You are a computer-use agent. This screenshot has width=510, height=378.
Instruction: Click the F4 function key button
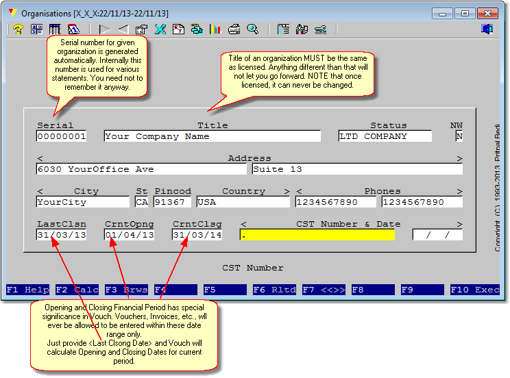(x=176, y=290)
